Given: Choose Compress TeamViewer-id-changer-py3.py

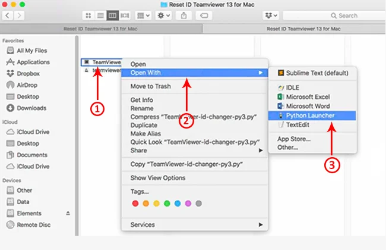Looking at the screenshot, I should tap(194, 117).
